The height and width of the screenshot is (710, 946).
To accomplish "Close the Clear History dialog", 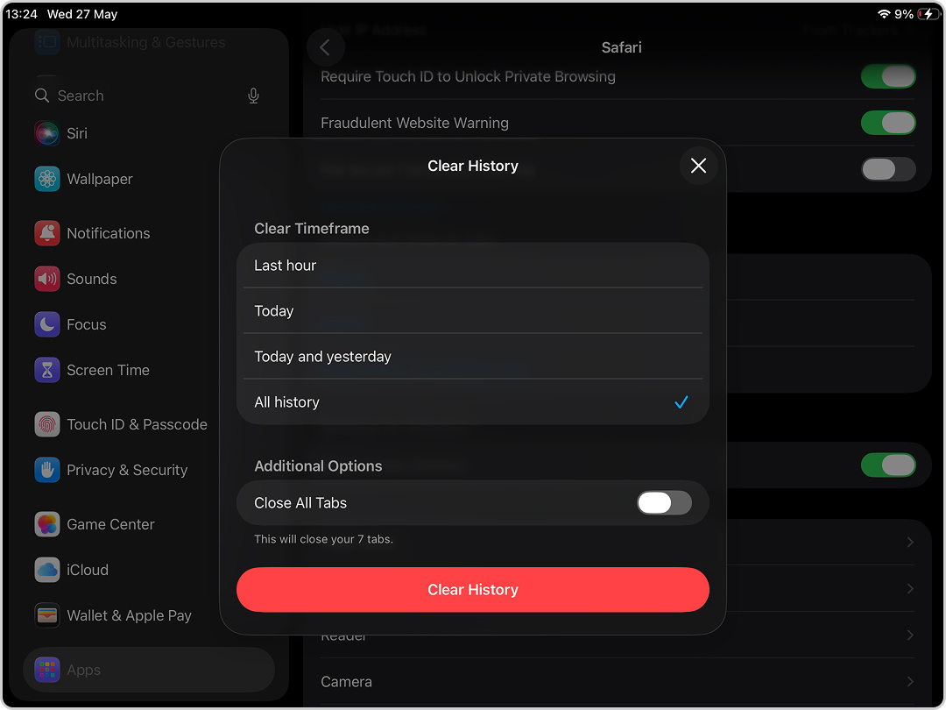I will [698, 166].
